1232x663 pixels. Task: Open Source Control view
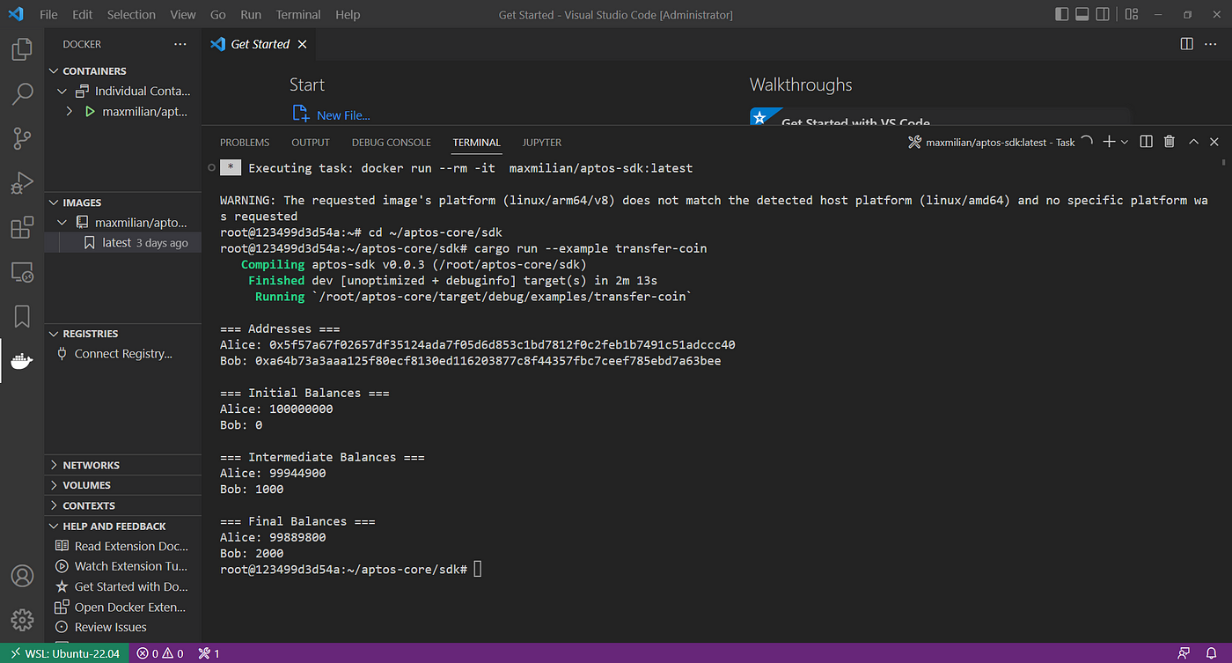pyautogui.click(x=22, y=138)
